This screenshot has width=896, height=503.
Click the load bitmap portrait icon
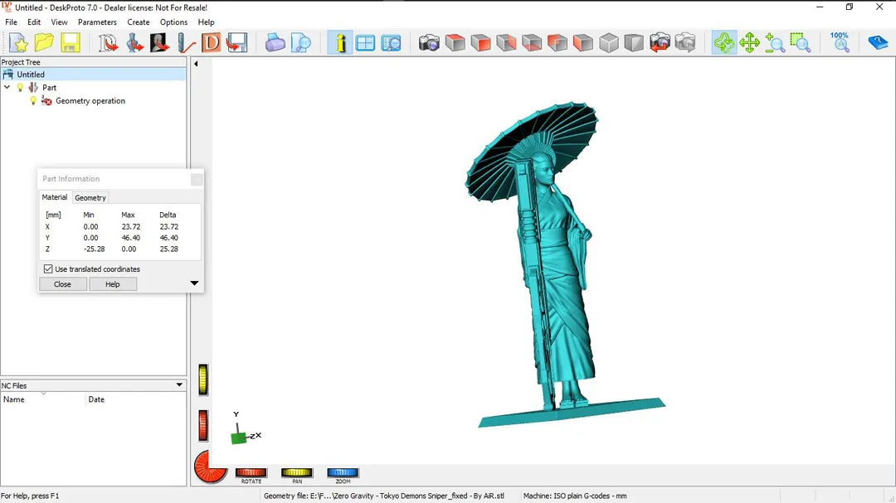click(159, 43)
